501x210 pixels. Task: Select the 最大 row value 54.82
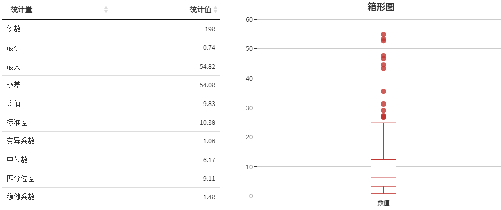207,67
